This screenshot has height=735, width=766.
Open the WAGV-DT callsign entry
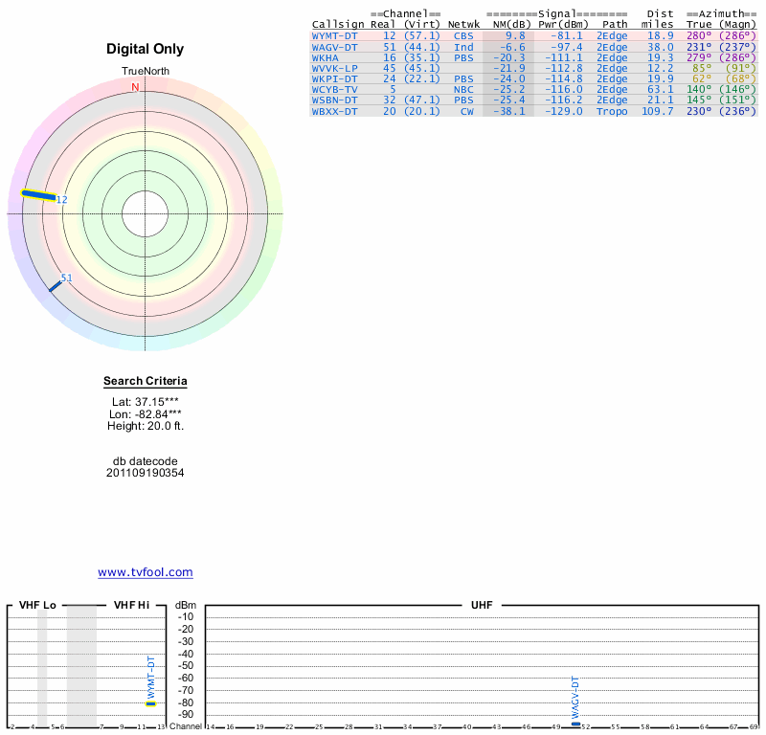(334, 47)
